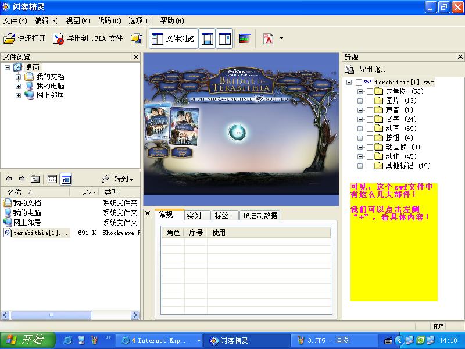Click right arrow of file list scrollbar

tap(135, 315)
